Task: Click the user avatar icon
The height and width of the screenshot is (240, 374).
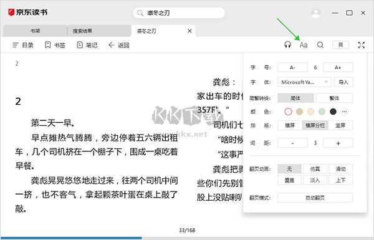Action: click(316, 13)
